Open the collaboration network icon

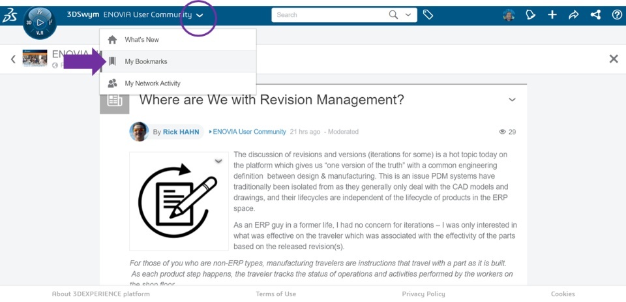pos(595,15)
